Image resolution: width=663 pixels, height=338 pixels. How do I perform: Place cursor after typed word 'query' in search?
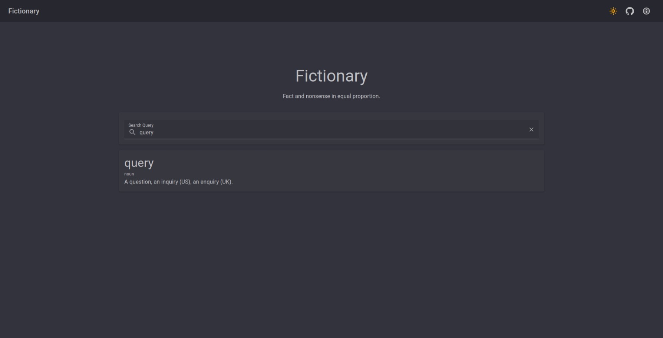154,132
